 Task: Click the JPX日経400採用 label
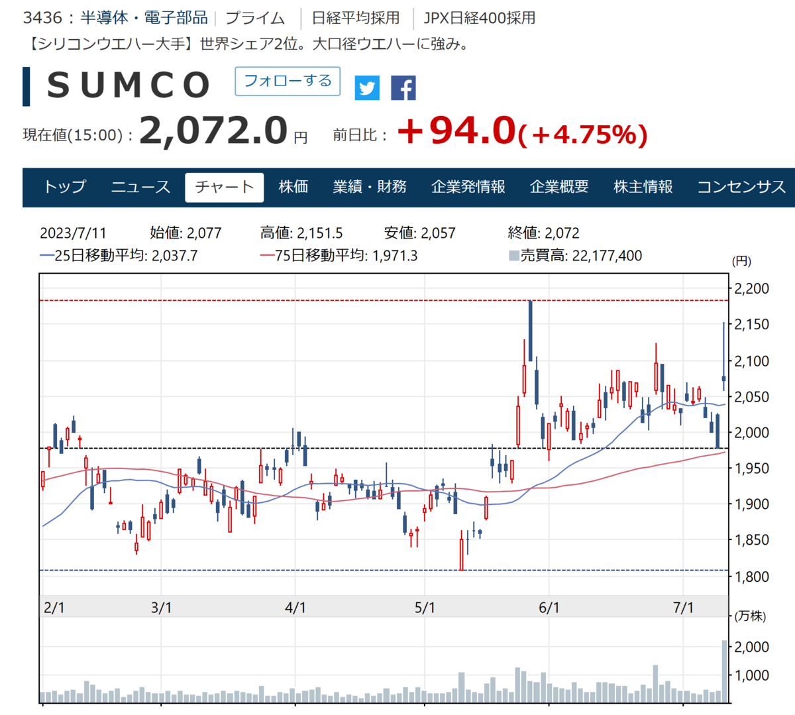tap(480, 18)
